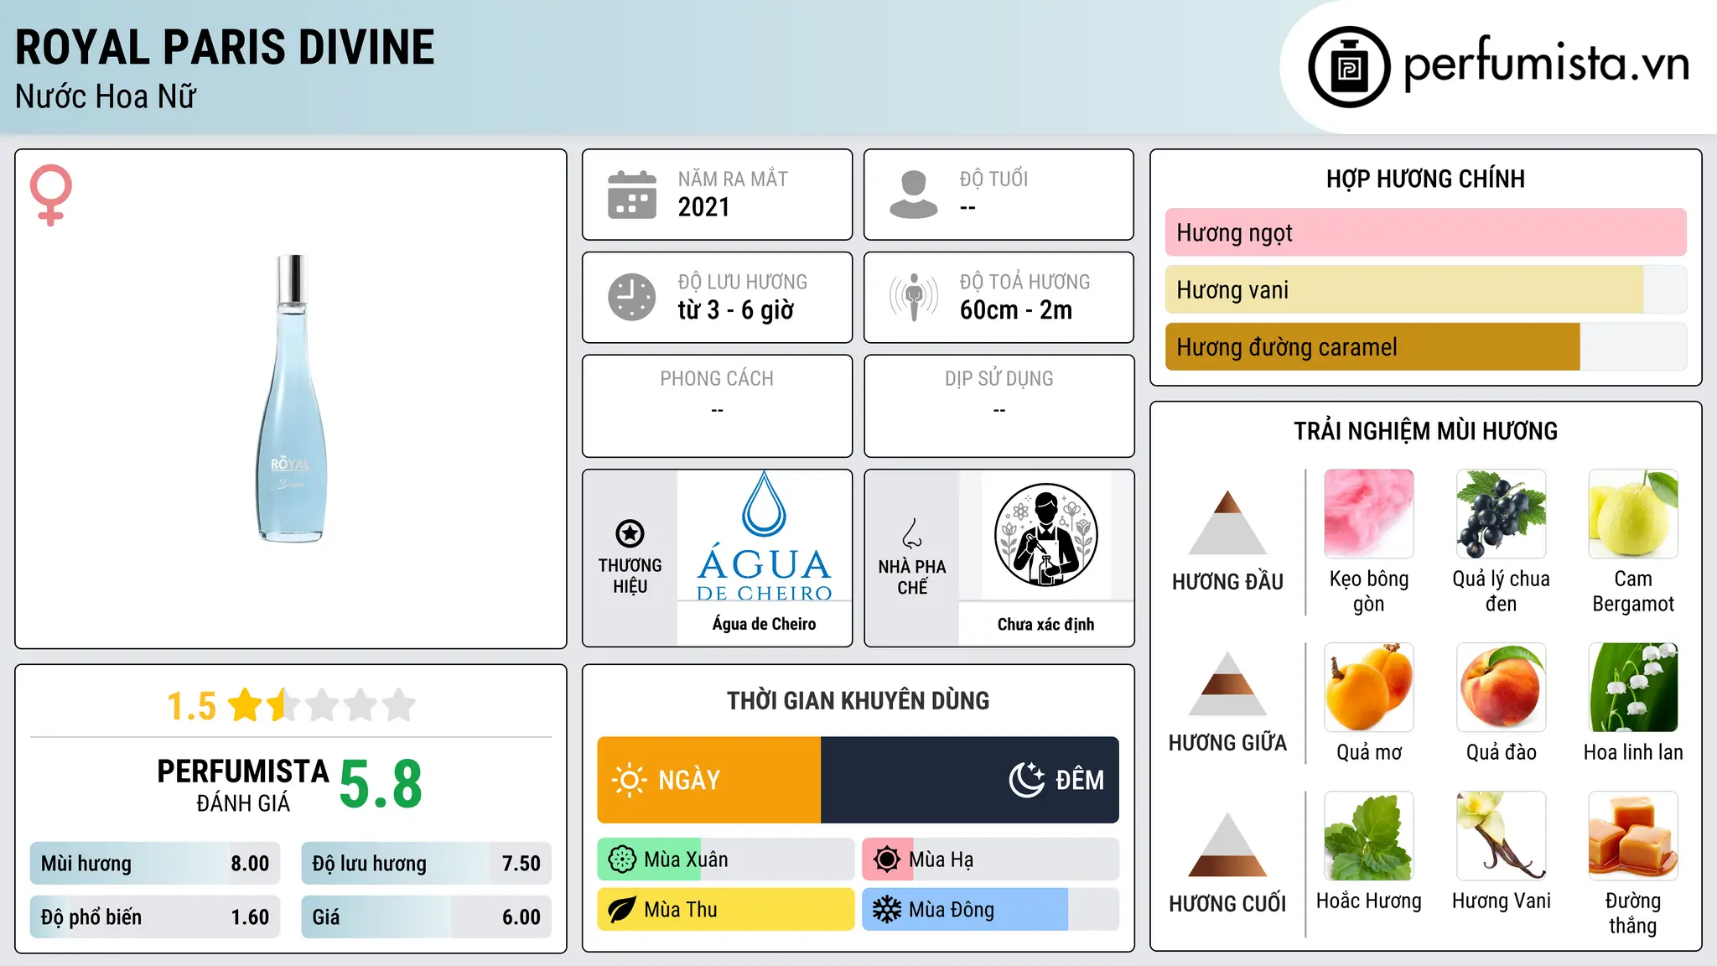Click the clock icon for longevity
This screenshot has width=1717, height=966.
[631, 297]
